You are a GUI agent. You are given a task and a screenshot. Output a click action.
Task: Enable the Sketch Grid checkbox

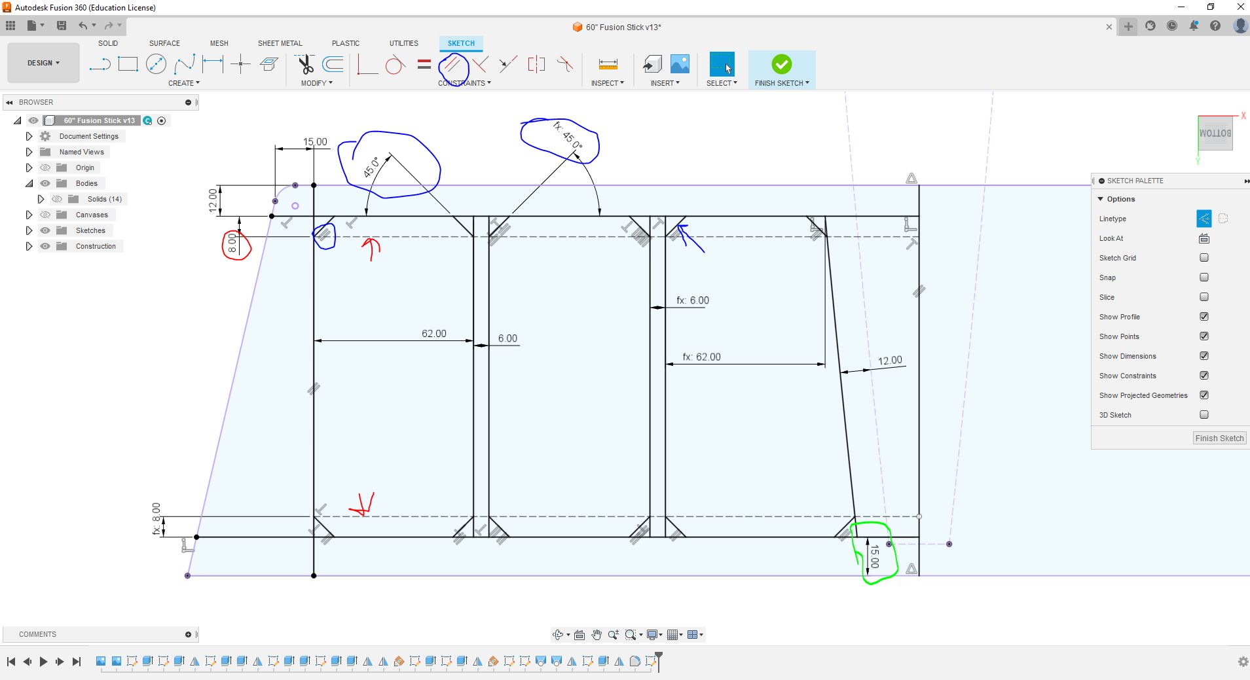(x=1204, y=258)
